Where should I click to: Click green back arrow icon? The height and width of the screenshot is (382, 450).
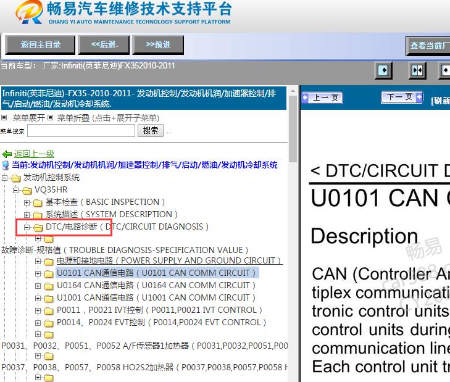point(7,154)
